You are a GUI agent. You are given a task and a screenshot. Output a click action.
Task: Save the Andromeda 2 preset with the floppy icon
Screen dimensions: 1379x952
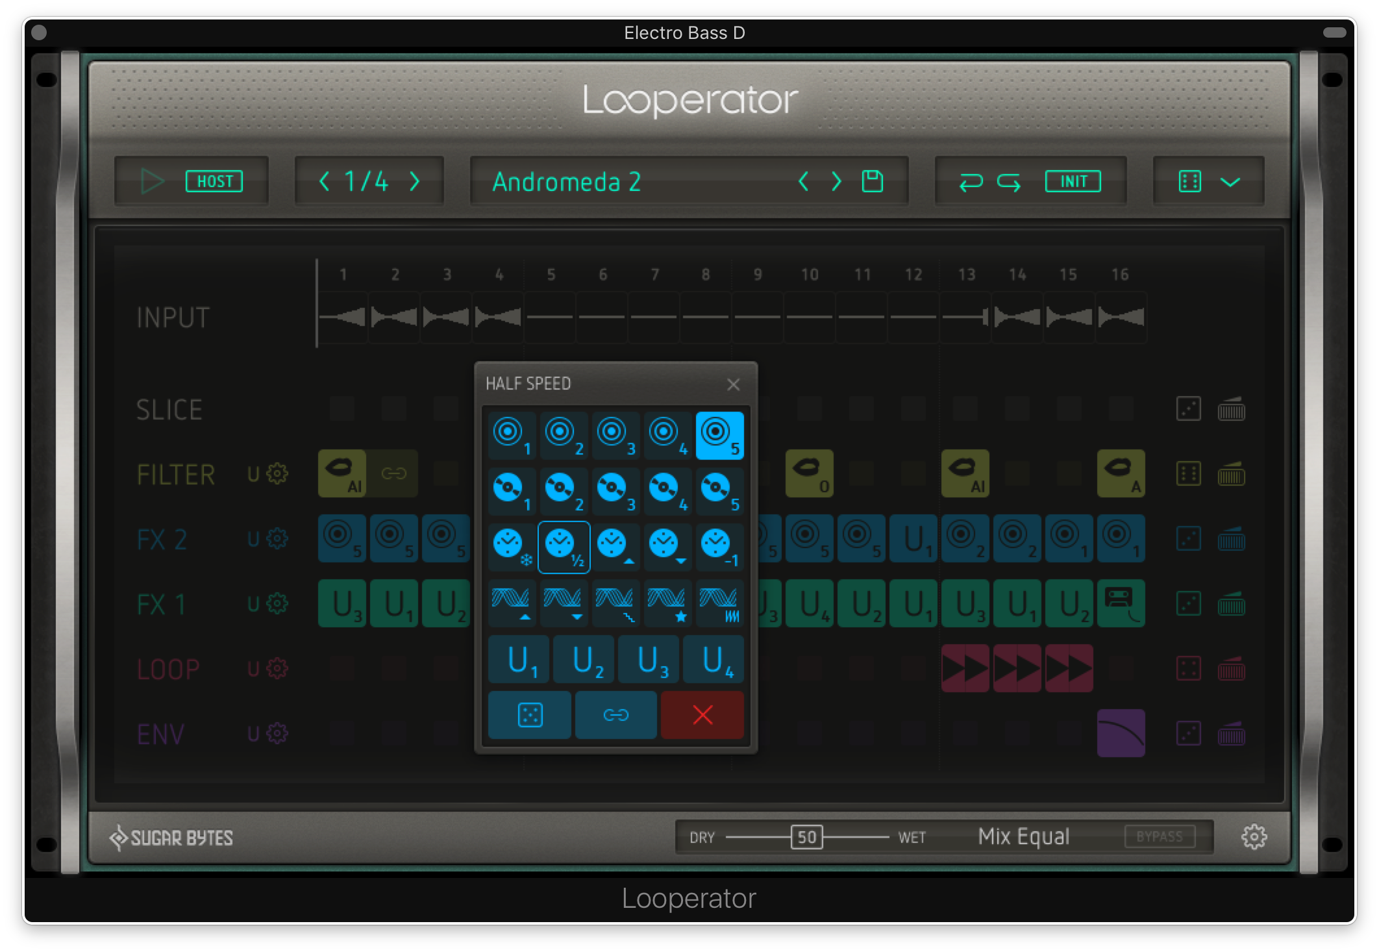(873, 182)
